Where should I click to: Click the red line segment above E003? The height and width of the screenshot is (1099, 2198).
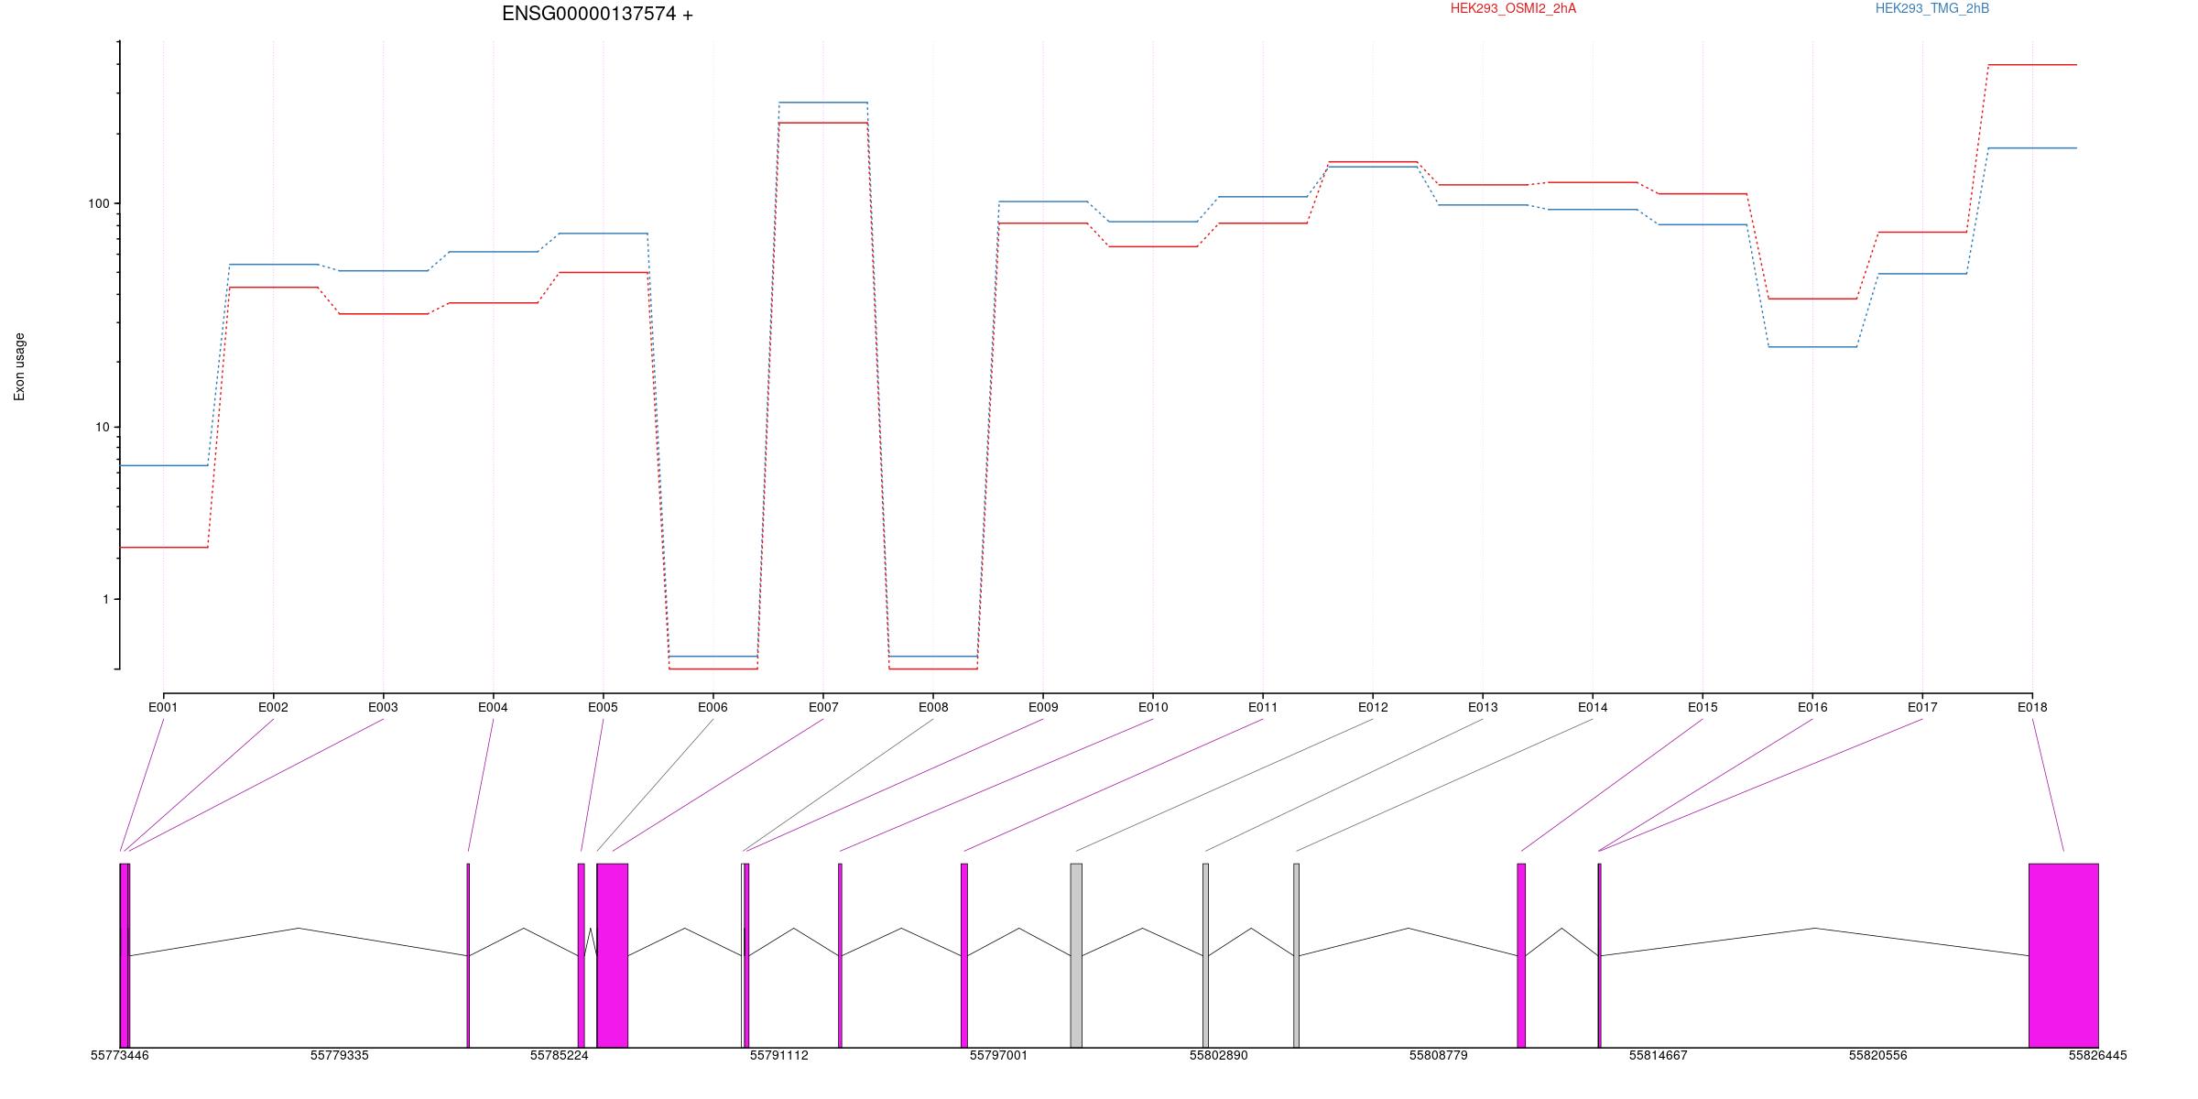point(384,314)
